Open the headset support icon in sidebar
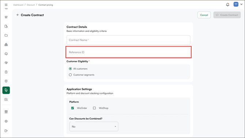 tap(6, 54)
